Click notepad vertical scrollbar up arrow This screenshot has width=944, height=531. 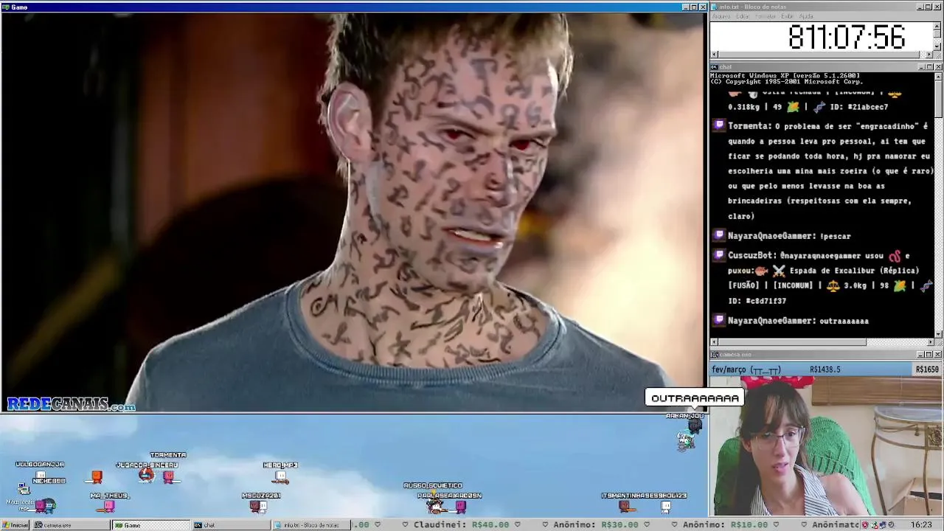pos(937,26)
